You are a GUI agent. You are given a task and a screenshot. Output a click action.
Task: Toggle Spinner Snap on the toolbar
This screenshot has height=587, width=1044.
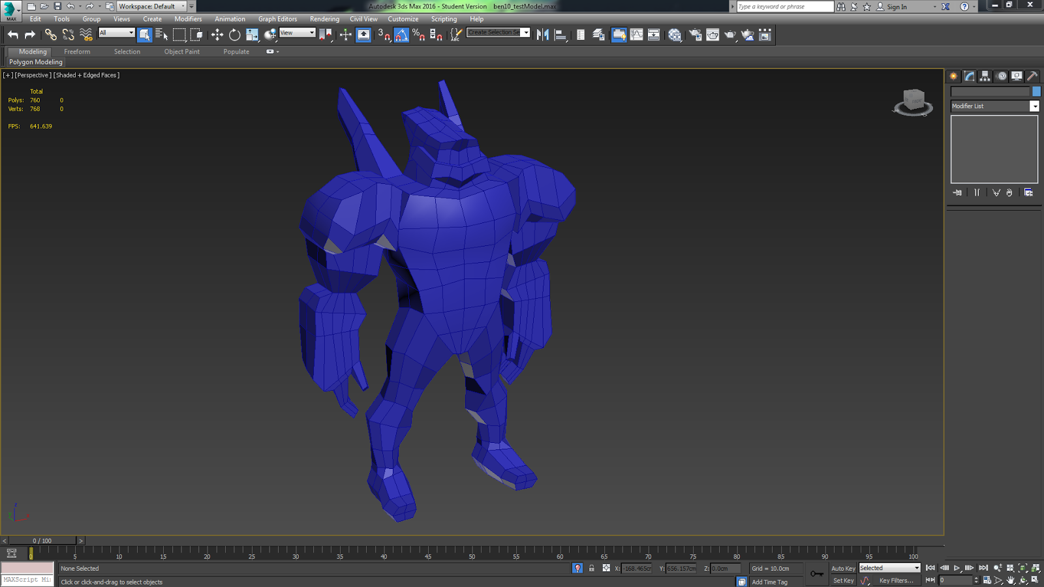436,35
